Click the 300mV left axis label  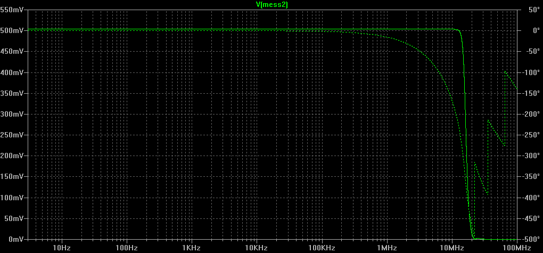[11, 114]
